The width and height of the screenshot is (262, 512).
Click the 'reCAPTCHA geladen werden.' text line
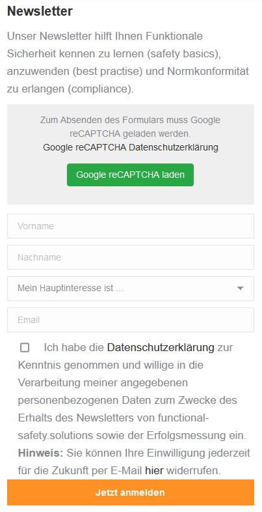pos(130,134)
